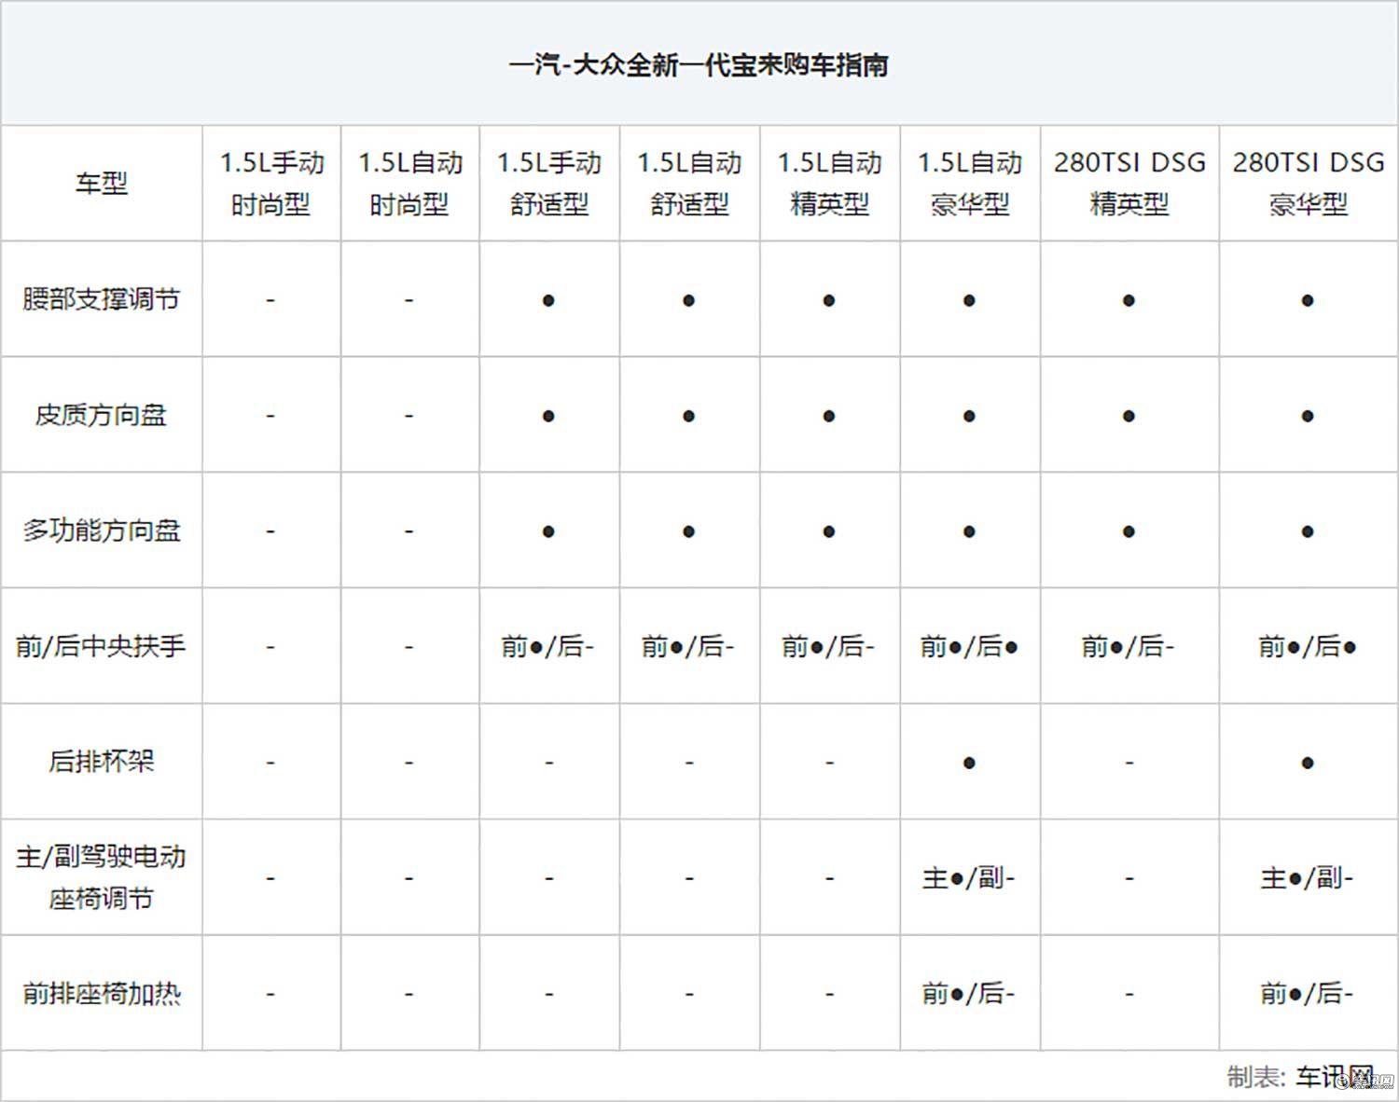1399x1102 pixels.
Task: Click row label 前/后中央扶手
Action: (x=101, y=646)
